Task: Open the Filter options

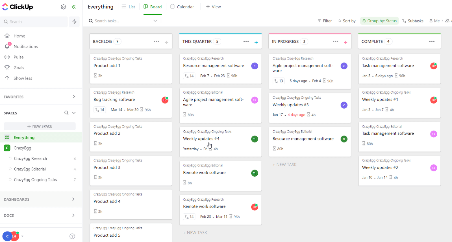Action: click(x=325, y=21)
